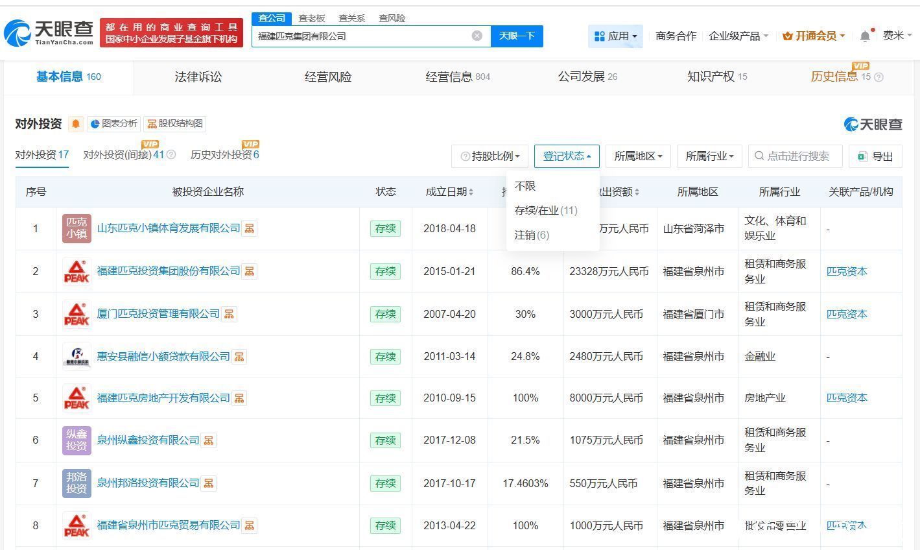Switch to 查风险 search tab
This screenshot has height=550, width=920.
pos(392,18)
